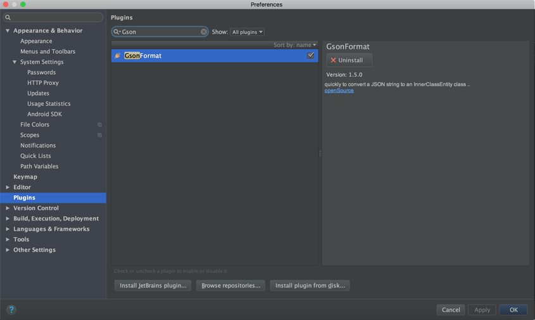Click Browse repositories button
This screenshot has width=535, height=320.
coord(230,286)
